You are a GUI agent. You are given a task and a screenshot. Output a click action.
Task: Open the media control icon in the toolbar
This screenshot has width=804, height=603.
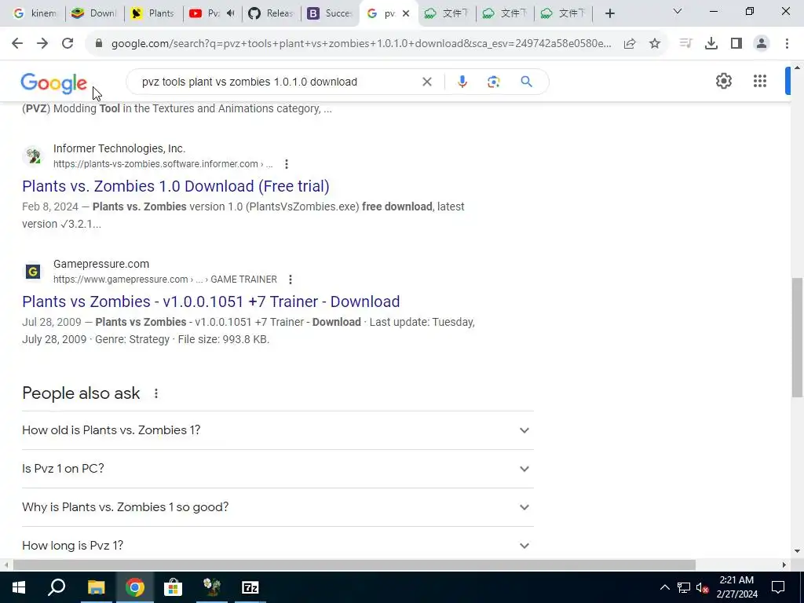pos(685,44)
